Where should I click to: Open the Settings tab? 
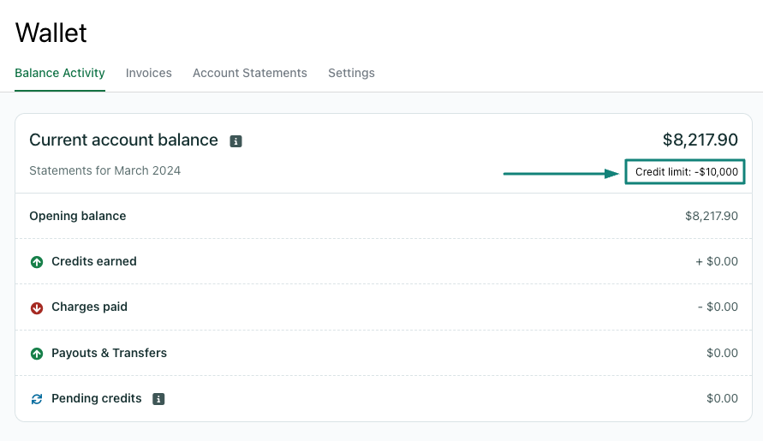click(x=351, y=73)
